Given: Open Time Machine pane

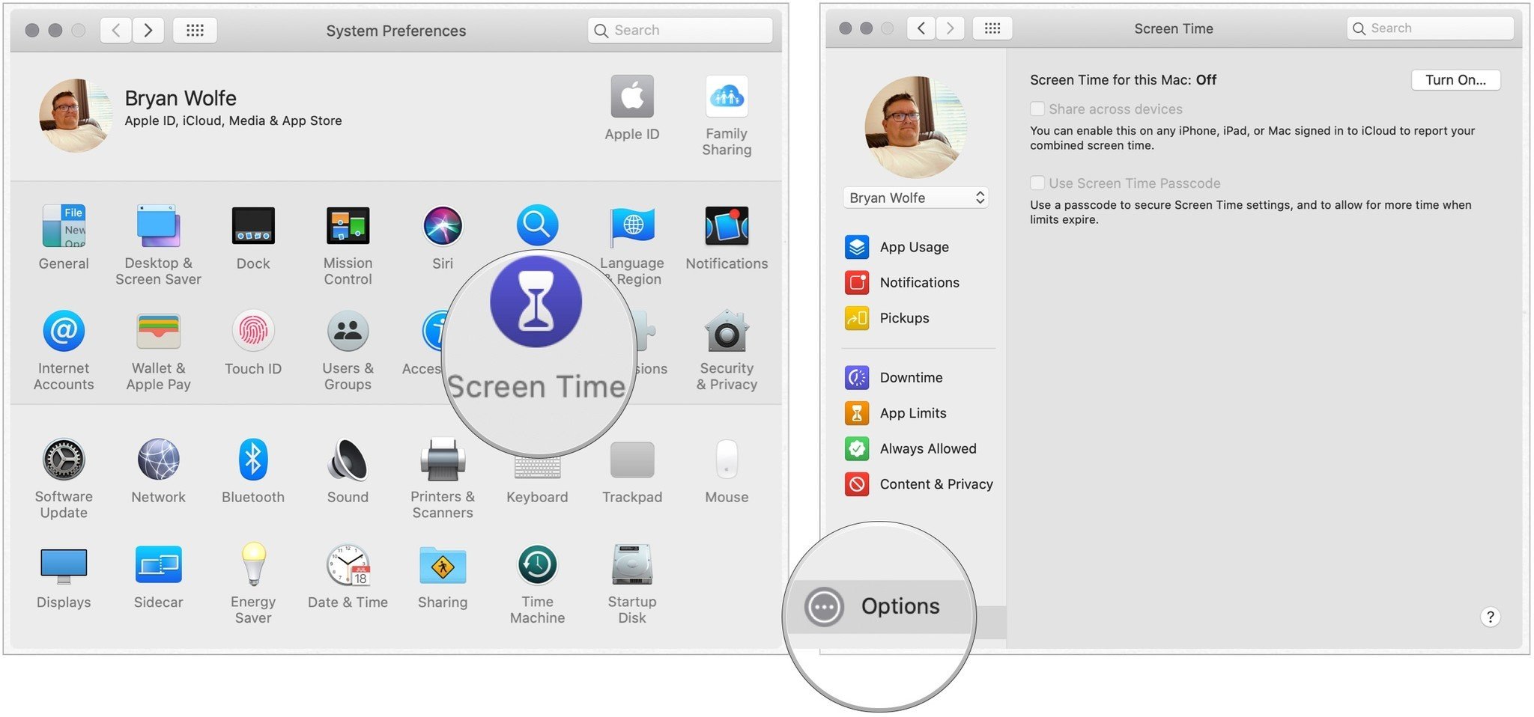Looking at the screenshot, I should [537, 584].
